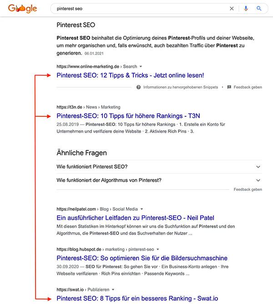Click the 'https://t3n.de › News › Marketing' URL text
Screen dimensions: 273x304
coord(88,107)
